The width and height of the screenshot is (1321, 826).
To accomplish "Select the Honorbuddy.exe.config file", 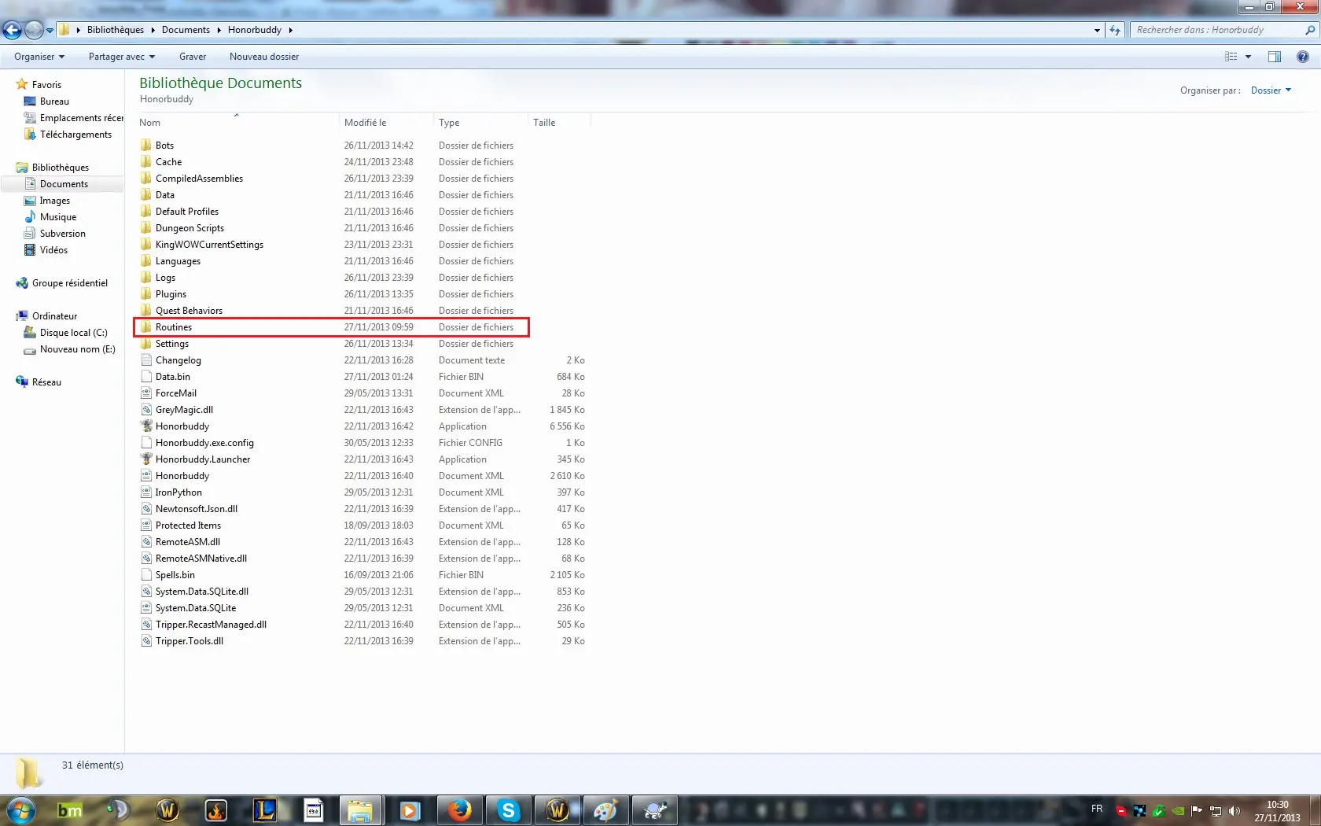I will [204, 443].
